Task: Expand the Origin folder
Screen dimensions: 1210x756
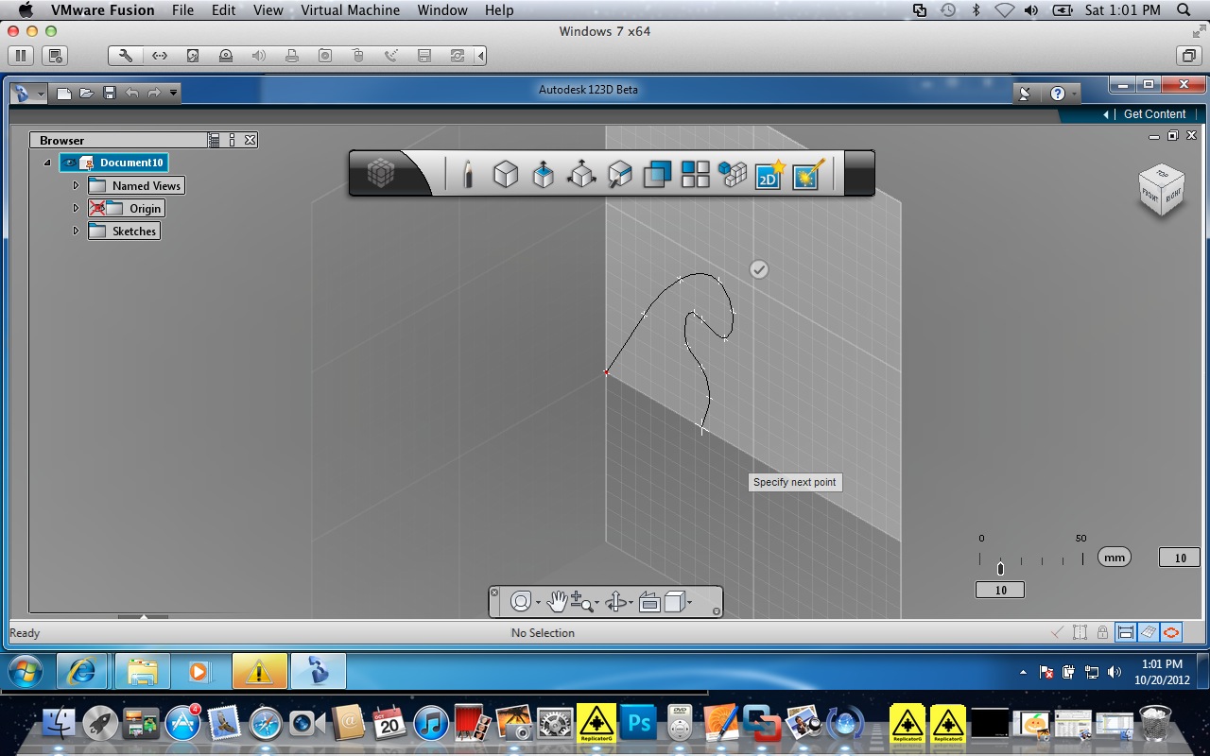Action: 76,208
